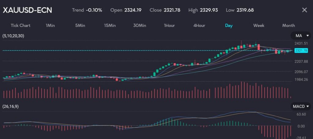The image size is (313, 139).
Task: Switch to the Week timeframe
Action: (x=259, y=26)
